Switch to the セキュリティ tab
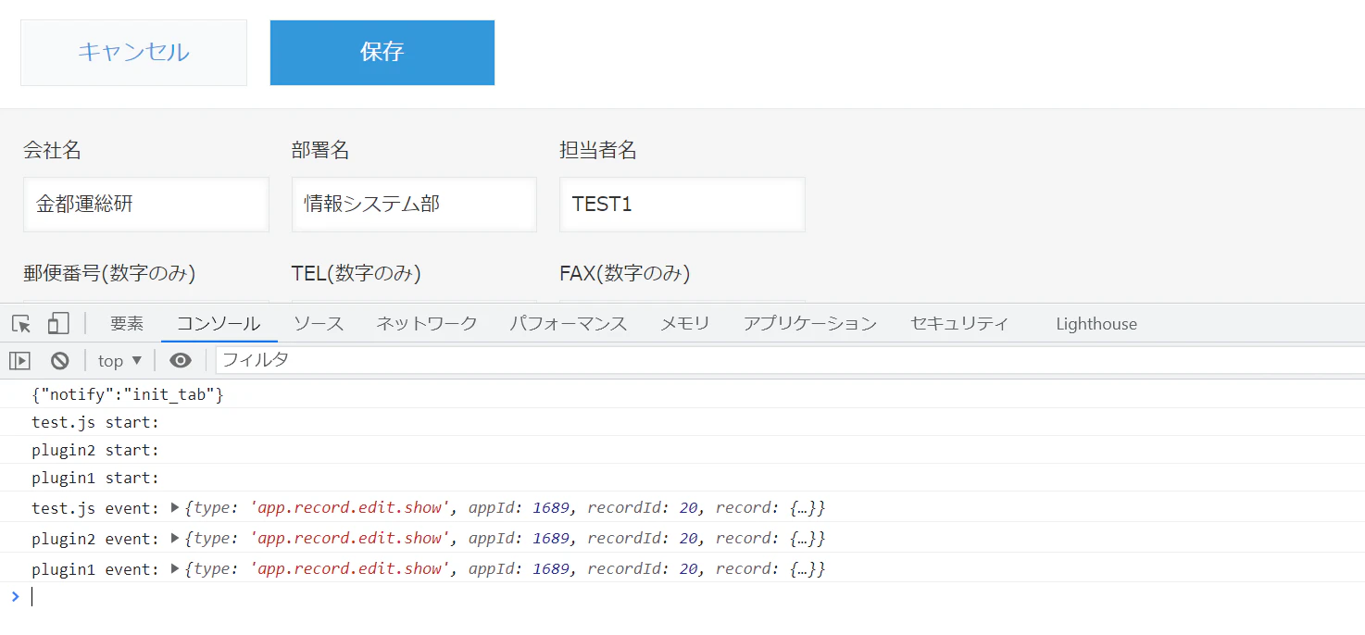The width and height of the screenshot is (1365, 635). click(x=959, y=323)
